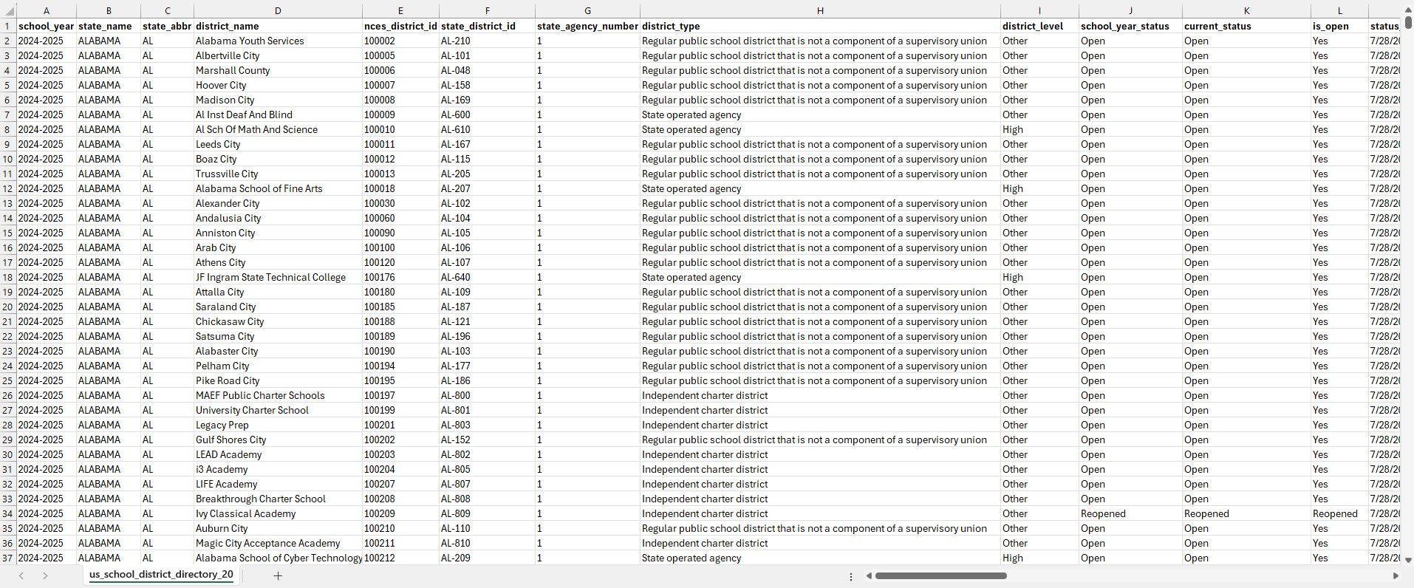The image size is (1414, 588).
Task: Click the Select All corner triangle
Action: [9, 11]
